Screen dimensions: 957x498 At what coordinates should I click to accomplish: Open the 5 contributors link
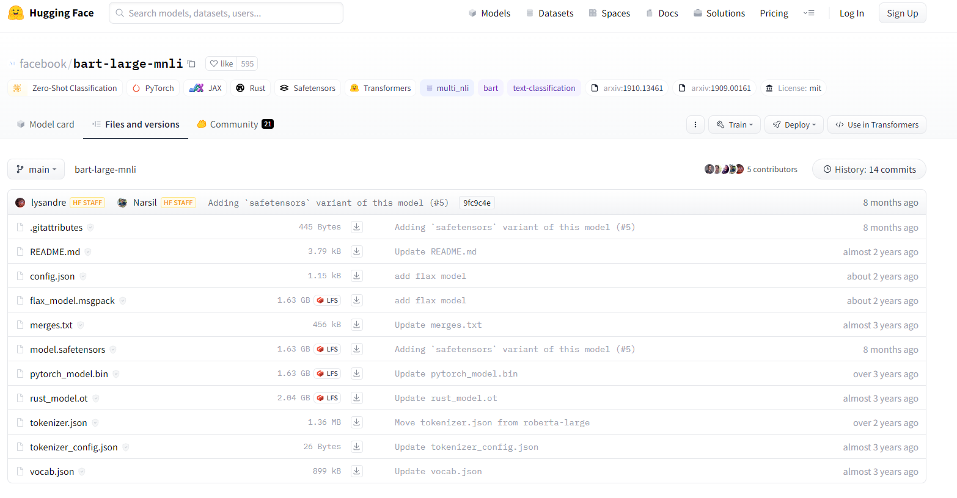tap(772, 169)
